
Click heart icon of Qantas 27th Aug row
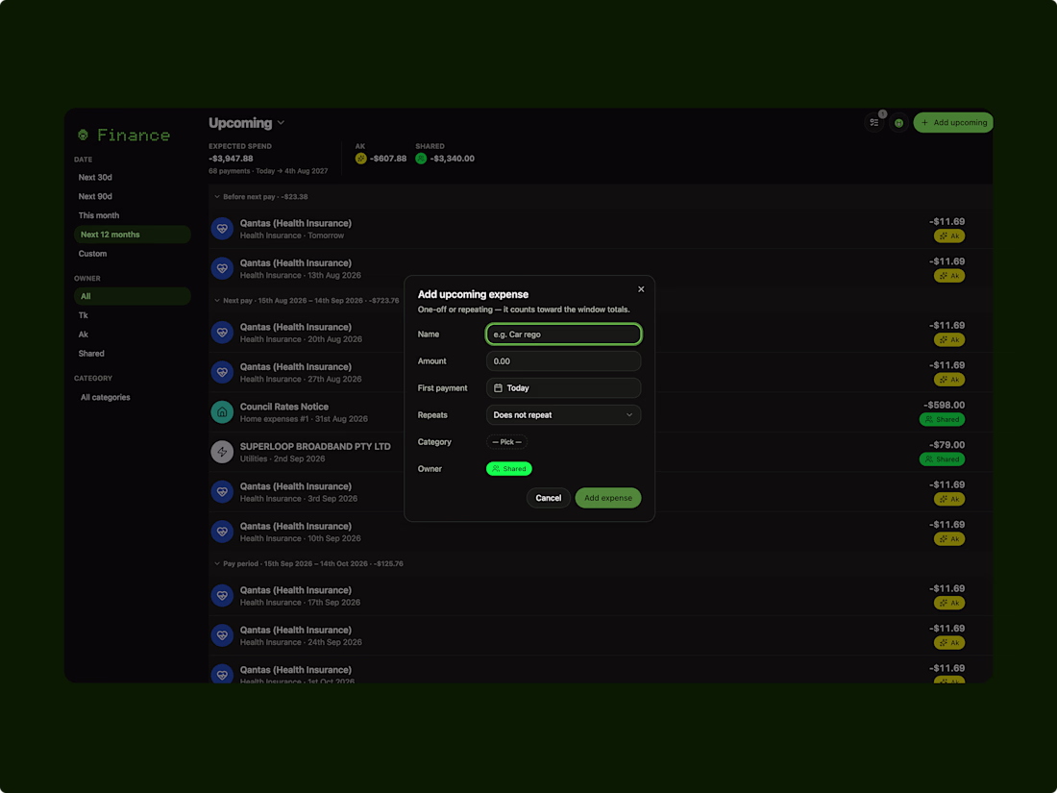222,372
